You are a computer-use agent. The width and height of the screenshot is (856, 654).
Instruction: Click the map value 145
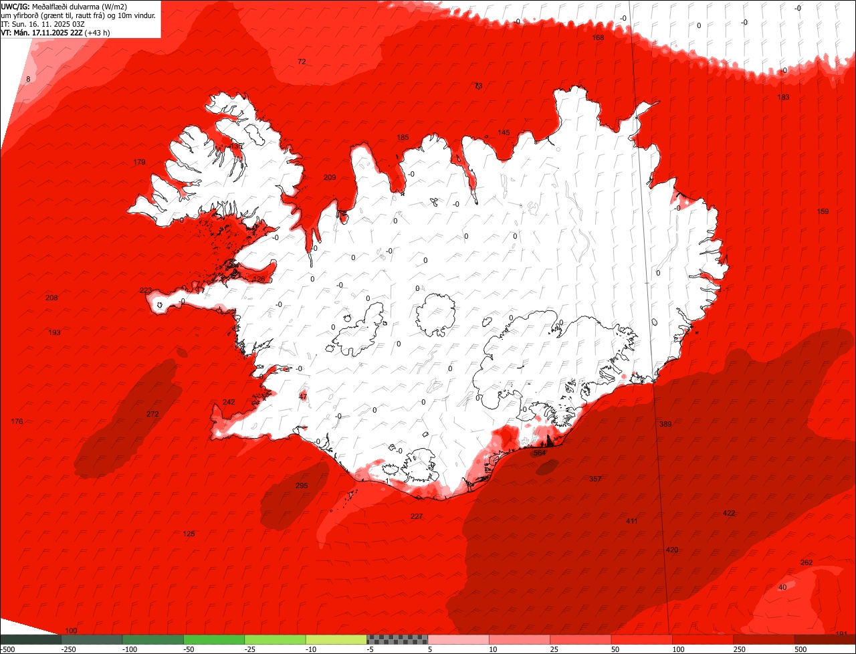click(504, 133)
